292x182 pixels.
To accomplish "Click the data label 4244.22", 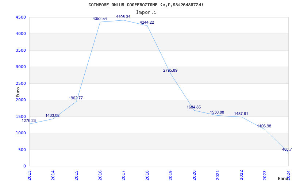I will coord(147,22).
